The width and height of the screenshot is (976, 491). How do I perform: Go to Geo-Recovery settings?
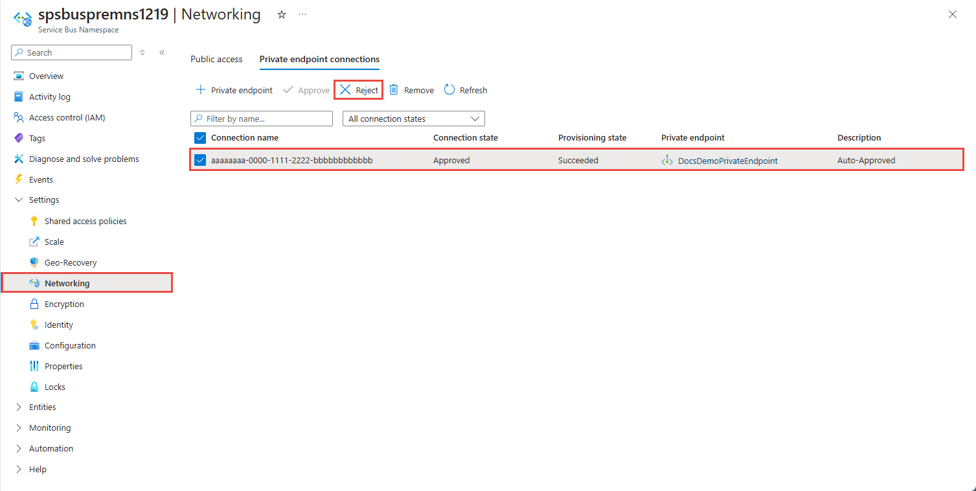pos(71,262)
